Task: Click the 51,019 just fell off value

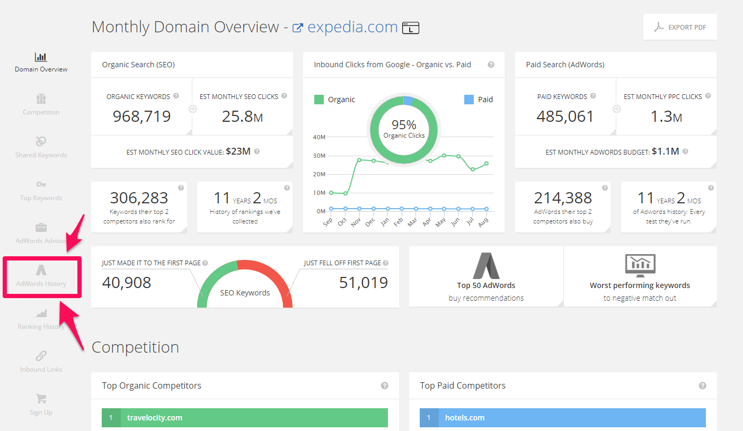Action: coord(364,283)
